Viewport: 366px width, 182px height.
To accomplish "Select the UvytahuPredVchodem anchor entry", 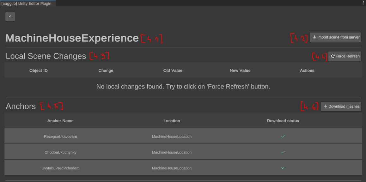I will [60, 168].
